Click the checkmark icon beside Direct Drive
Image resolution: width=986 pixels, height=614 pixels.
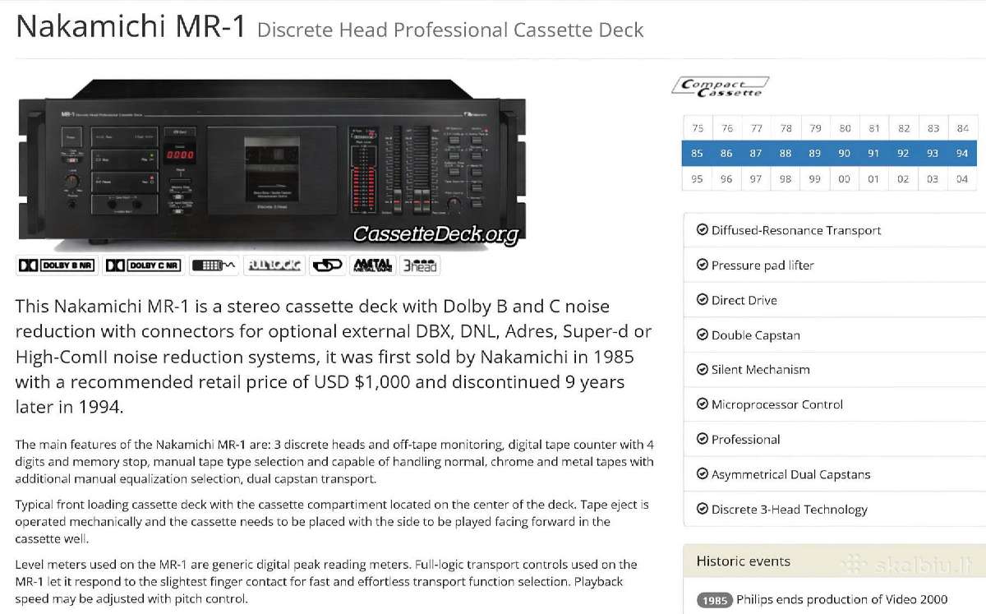(702, 300)
